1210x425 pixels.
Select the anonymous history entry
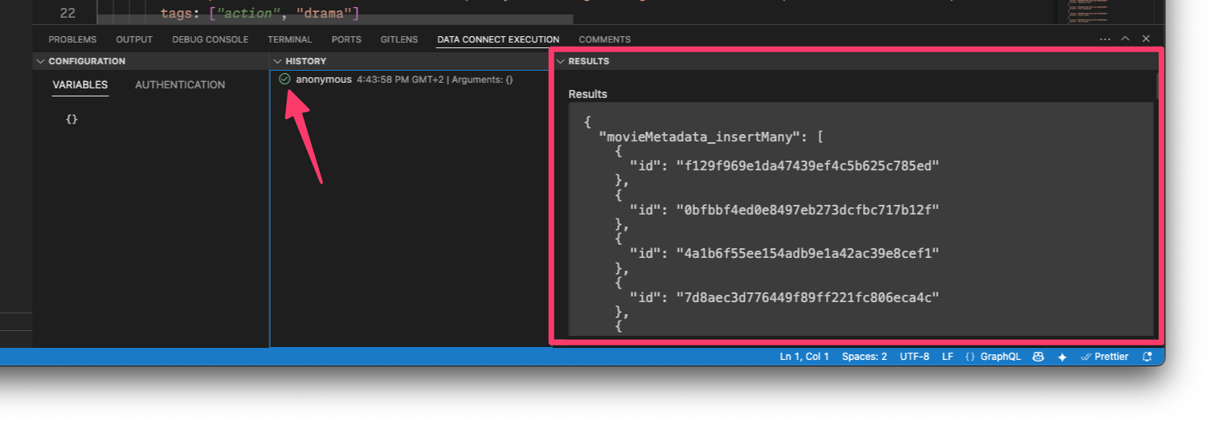pyautogui.click(x=324, y=79)
